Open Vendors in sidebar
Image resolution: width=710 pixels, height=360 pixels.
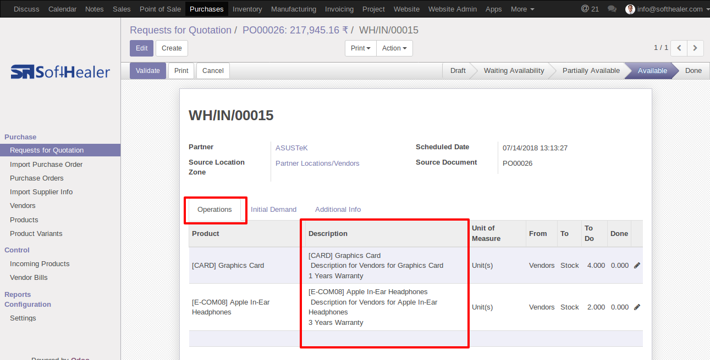coord(23,206)
